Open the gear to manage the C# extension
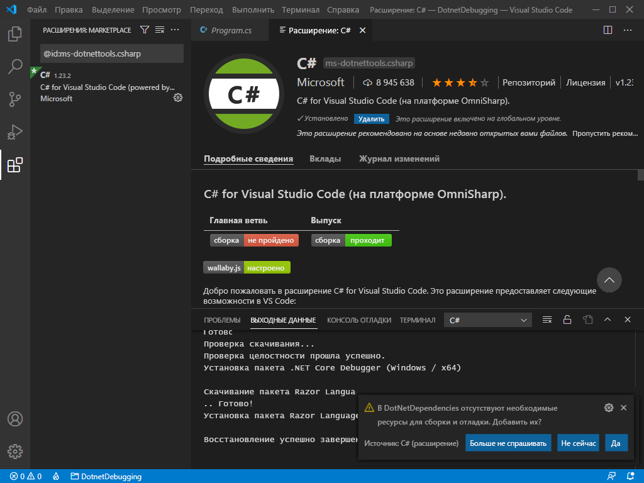This screenshot has width=644, height=483. (x=178, y=97)
